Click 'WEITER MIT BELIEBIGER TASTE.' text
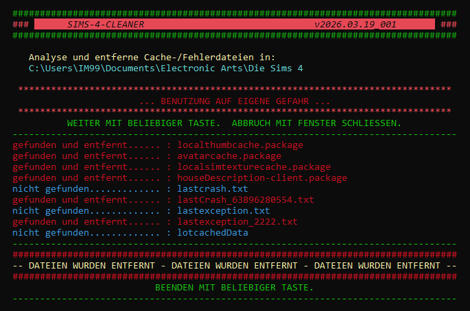The image size is (470, 311). pos(143,123)
